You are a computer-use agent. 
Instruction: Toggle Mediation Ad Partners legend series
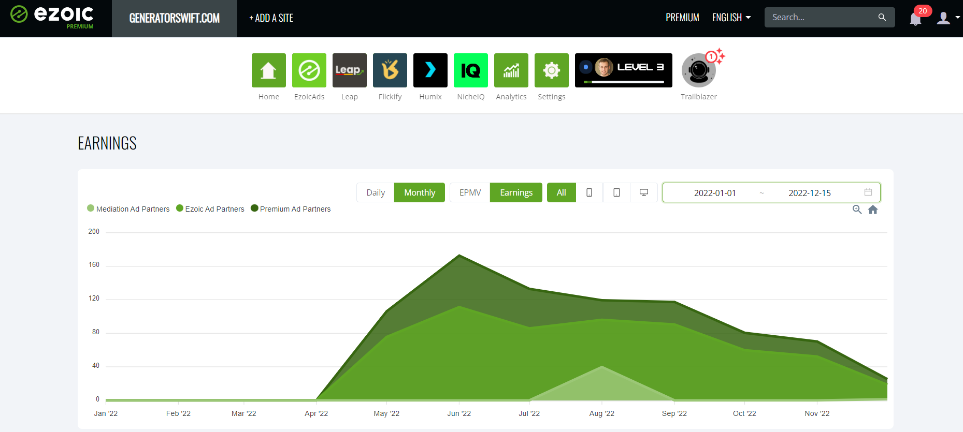tap(128, 208)
